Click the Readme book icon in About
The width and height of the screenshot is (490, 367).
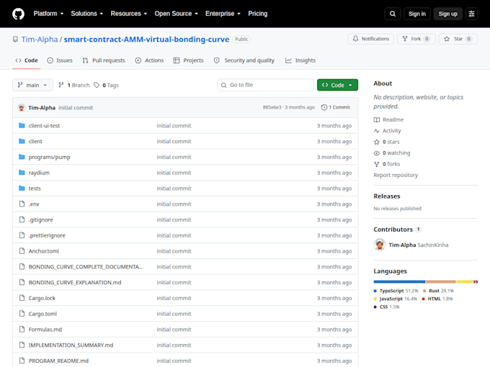click(377, 120)
